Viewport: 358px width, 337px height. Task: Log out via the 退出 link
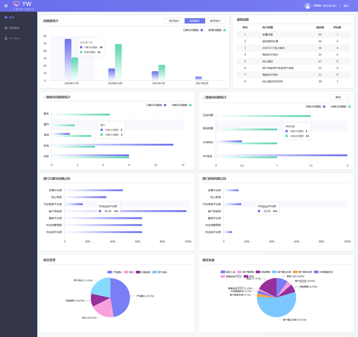click(x=346, y=6)
